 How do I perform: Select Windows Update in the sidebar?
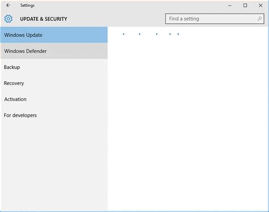point(54,35)
